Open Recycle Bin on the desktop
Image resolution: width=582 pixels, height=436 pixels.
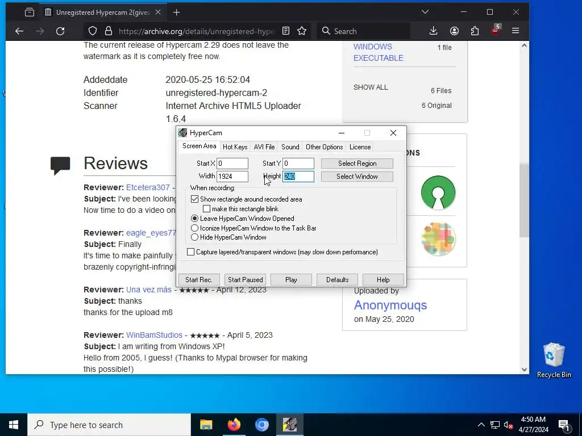pos(554,360)
